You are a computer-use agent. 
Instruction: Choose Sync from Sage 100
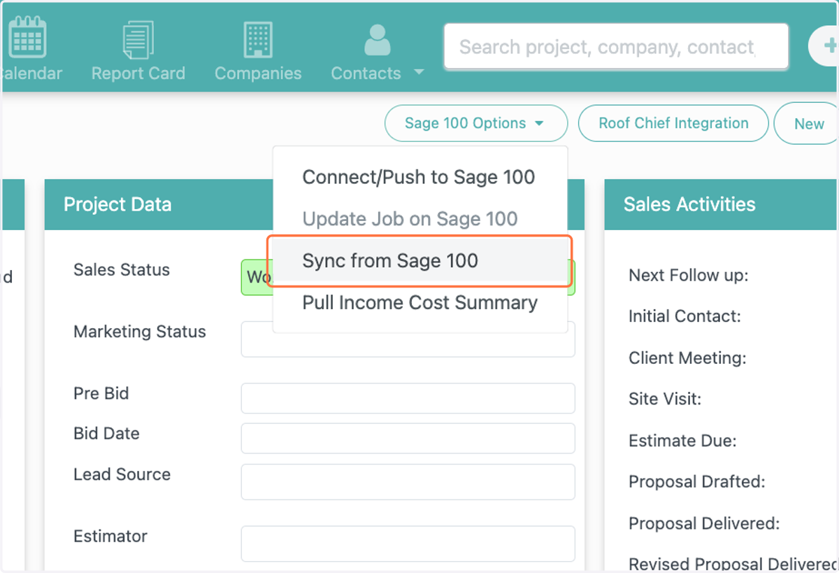(419, 261)
